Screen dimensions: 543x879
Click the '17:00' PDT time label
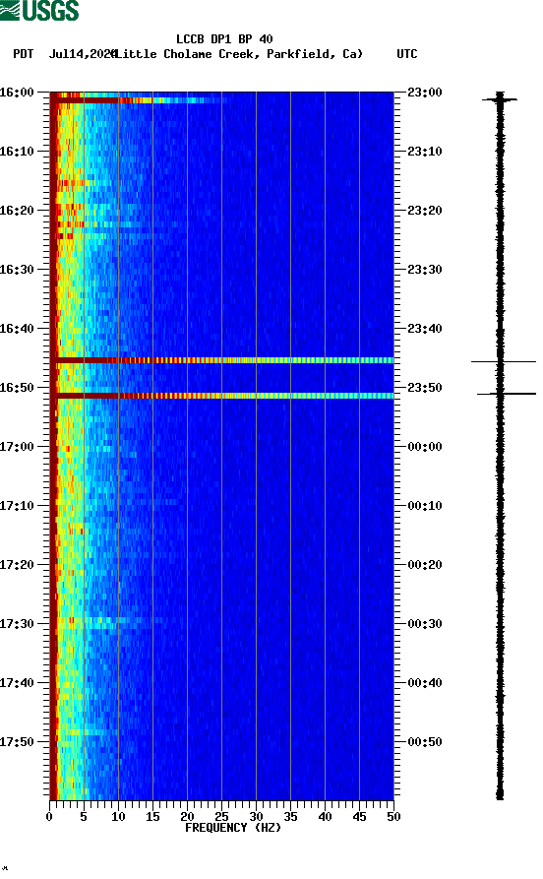click(17, 447)
